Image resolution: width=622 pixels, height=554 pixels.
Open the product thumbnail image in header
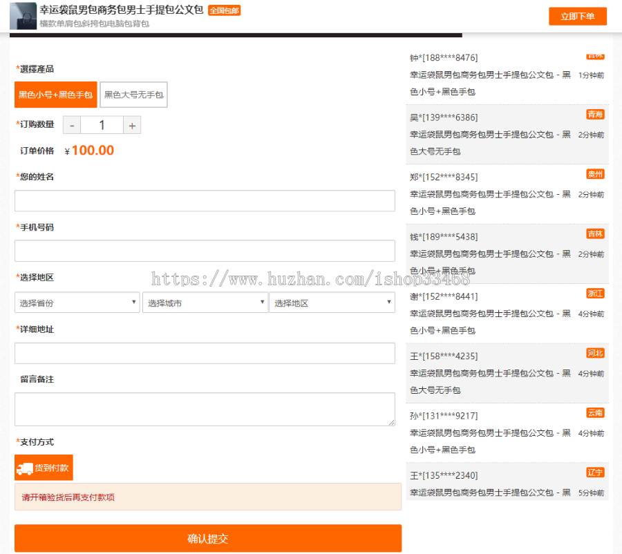[x=23, y=16]
